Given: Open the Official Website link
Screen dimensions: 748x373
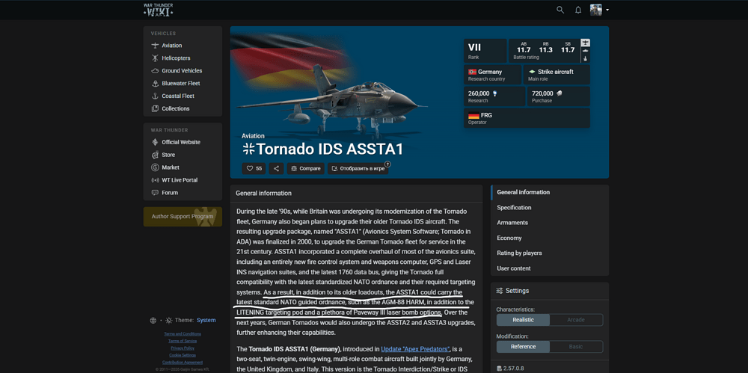Looking at the screenshot, I should [181, 142].
